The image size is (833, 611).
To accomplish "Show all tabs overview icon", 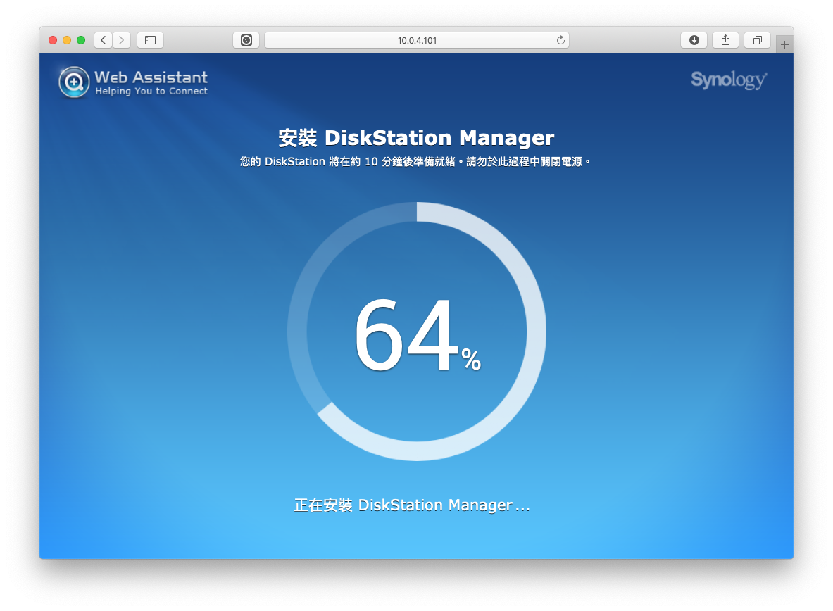I will click(x=758, y=40).
